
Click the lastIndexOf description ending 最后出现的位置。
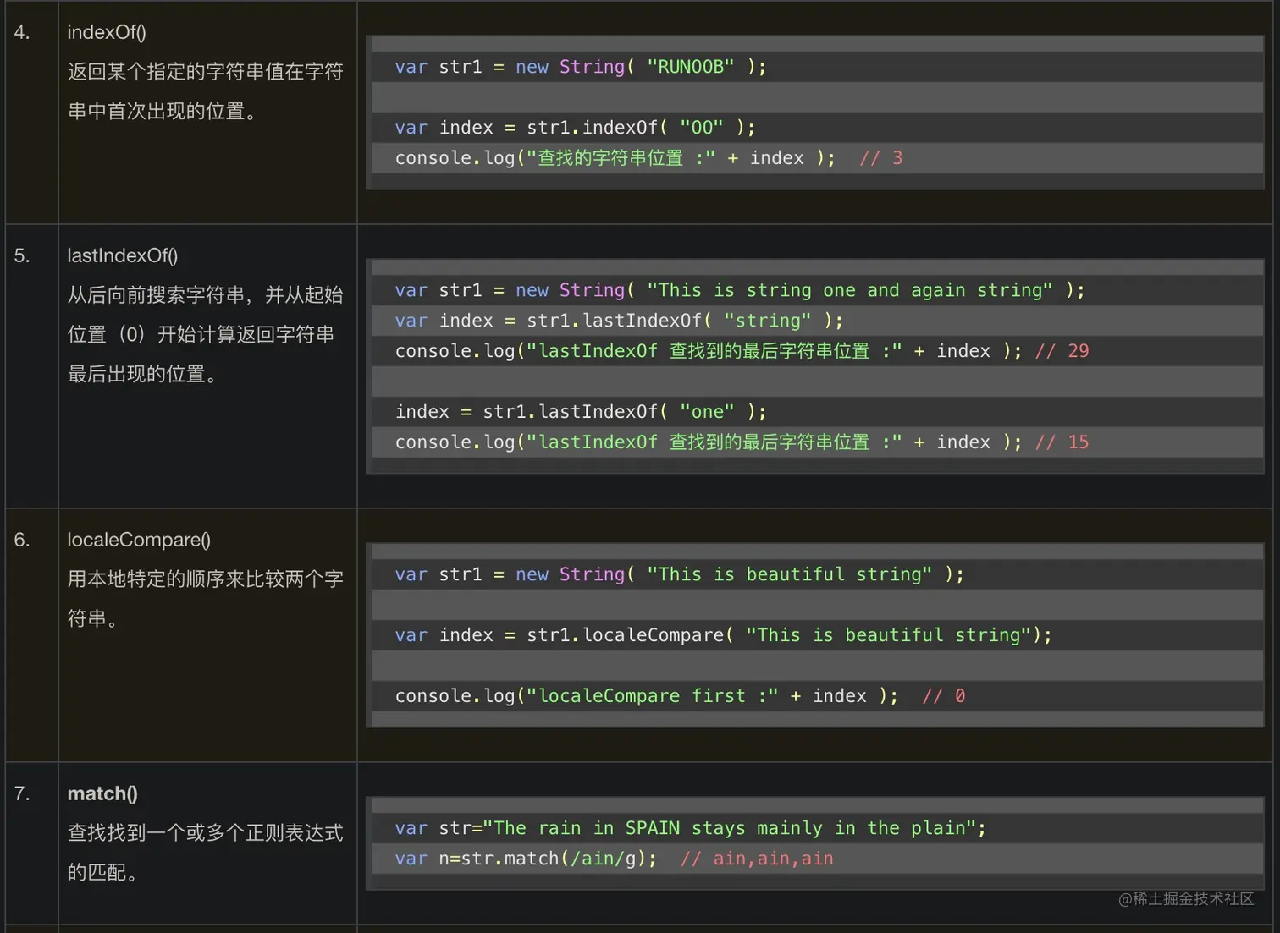[205, 334]
